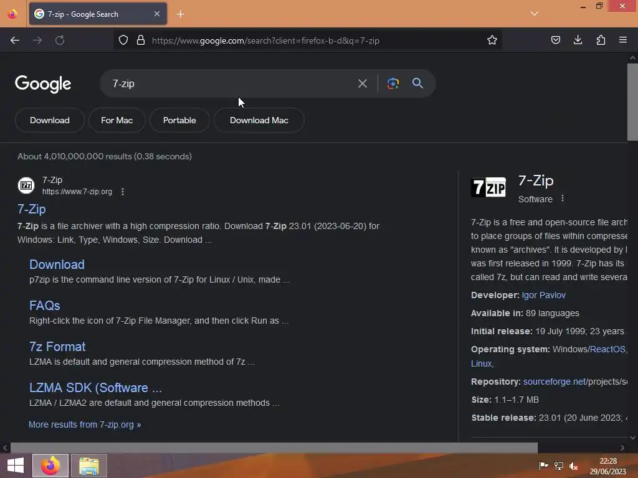The height and width of the screenshot is (478, 638).
Task: Open File Explorer from taskbar
Action: pos(89,466)
